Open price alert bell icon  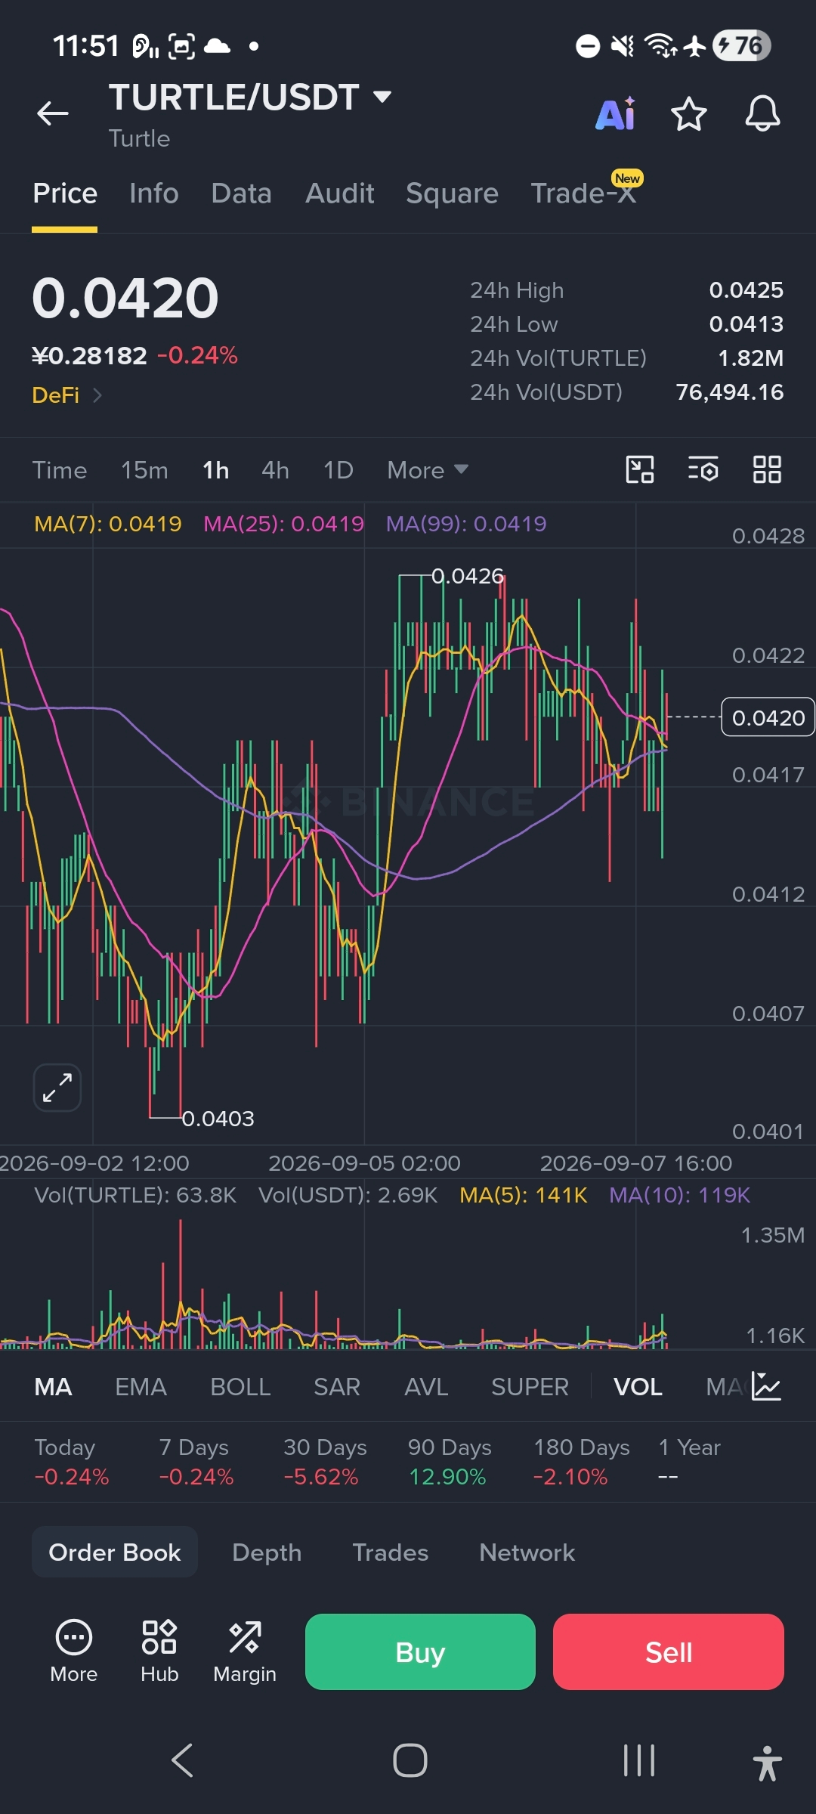click(x=762, y=114)
